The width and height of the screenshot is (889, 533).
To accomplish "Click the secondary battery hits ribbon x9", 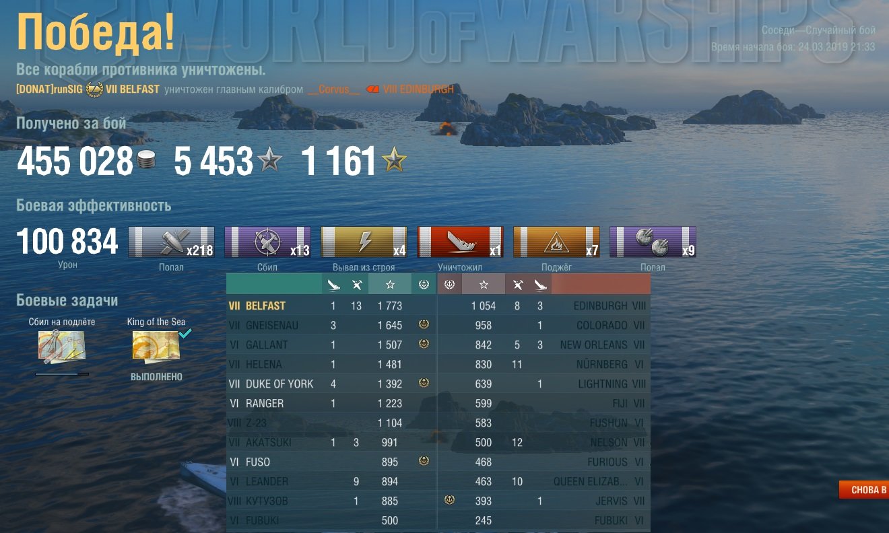I will pyautogui.click(x=653, y=242).
